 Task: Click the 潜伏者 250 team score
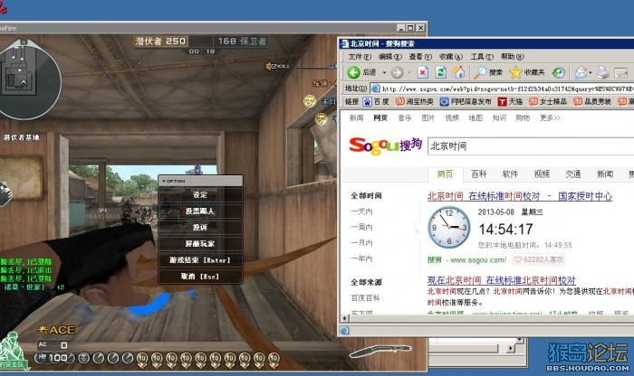pos(160,41)
